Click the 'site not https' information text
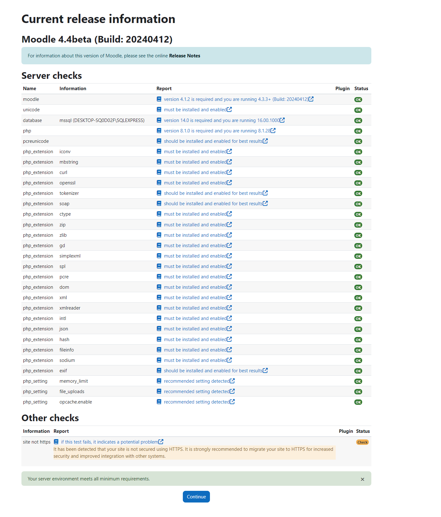 [37, 442]
